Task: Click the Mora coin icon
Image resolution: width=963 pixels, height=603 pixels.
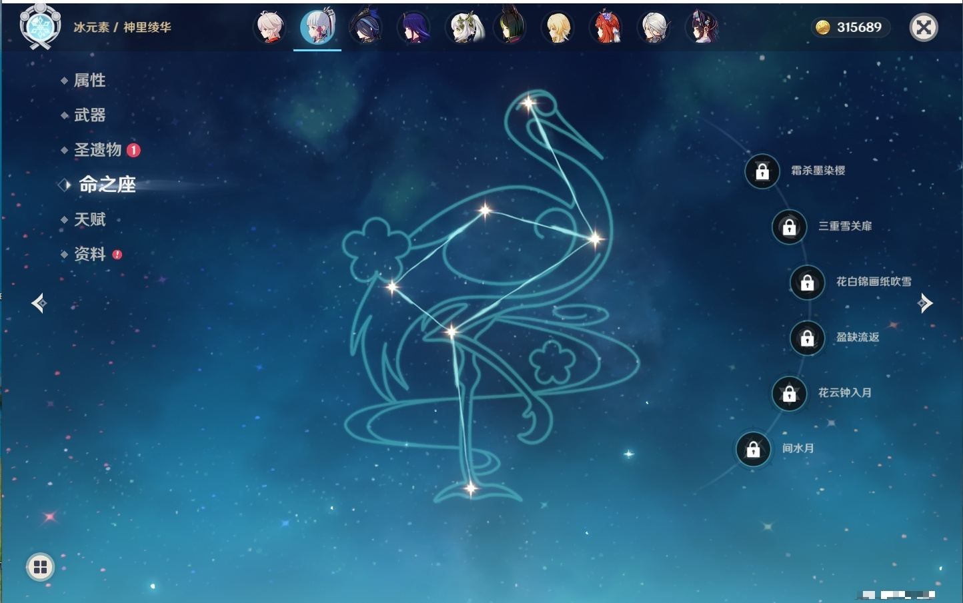Action: tap(823, 27)
